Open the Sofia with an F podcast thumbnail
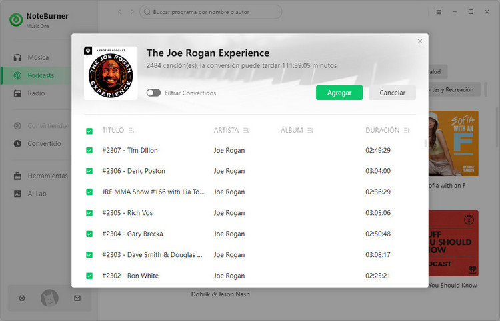 [x=453, y=143]
